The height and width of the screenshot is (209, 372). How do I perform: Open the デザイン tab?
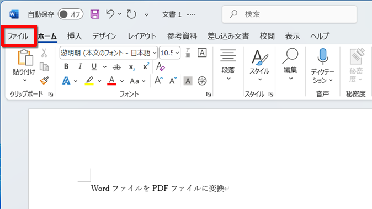[x=104, y=36]
